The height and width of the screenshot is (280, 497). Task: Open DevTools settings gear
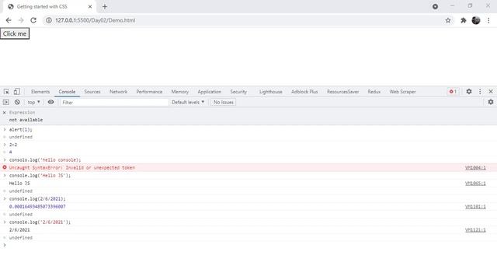(x=469, y=92)
